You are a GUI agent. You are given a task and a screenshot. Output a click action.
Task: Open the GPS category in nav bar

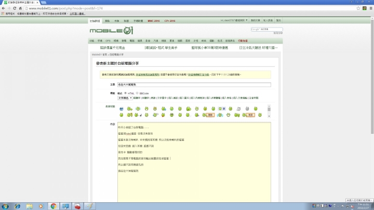(108, 41)
